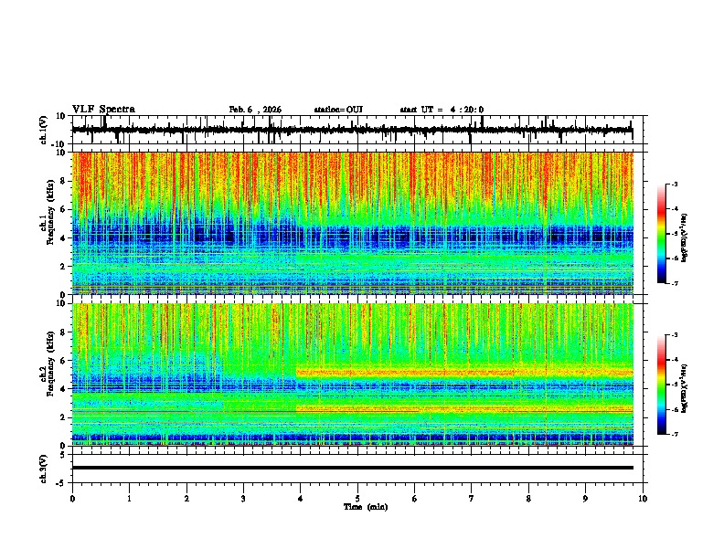This screenshot has height=559, width=724.
Task: Select the date text "Feb. 6, 2026"
Action: pyautogui.click(x=255, y=110)
